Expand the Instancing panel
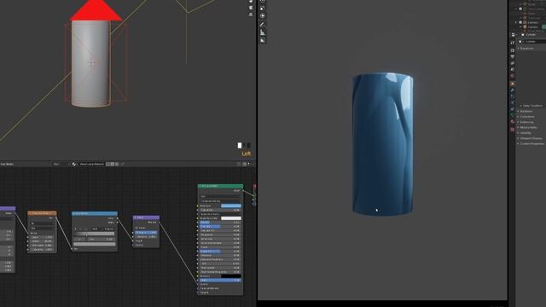Screen dimensions: 546x307 (x=526, y=122)
